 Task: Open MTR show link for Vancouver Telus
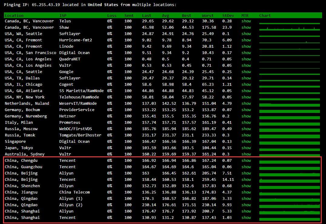pyautogui.click(x=246, y=21)
